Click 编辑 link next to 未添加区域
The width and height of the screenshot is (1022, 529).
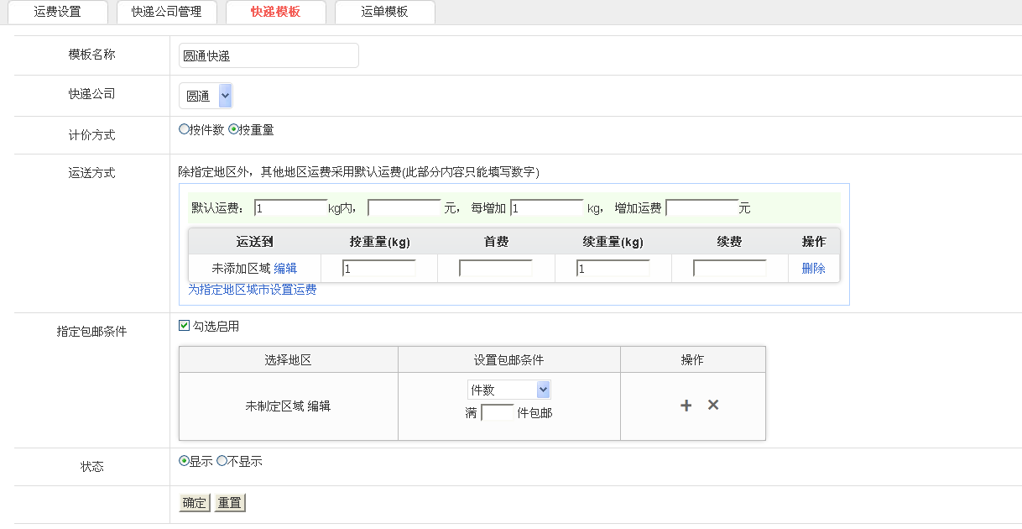click(x=285, y=269)
